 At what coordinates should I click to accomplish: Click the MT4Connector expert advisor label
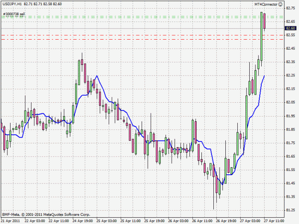pos(266,4)
